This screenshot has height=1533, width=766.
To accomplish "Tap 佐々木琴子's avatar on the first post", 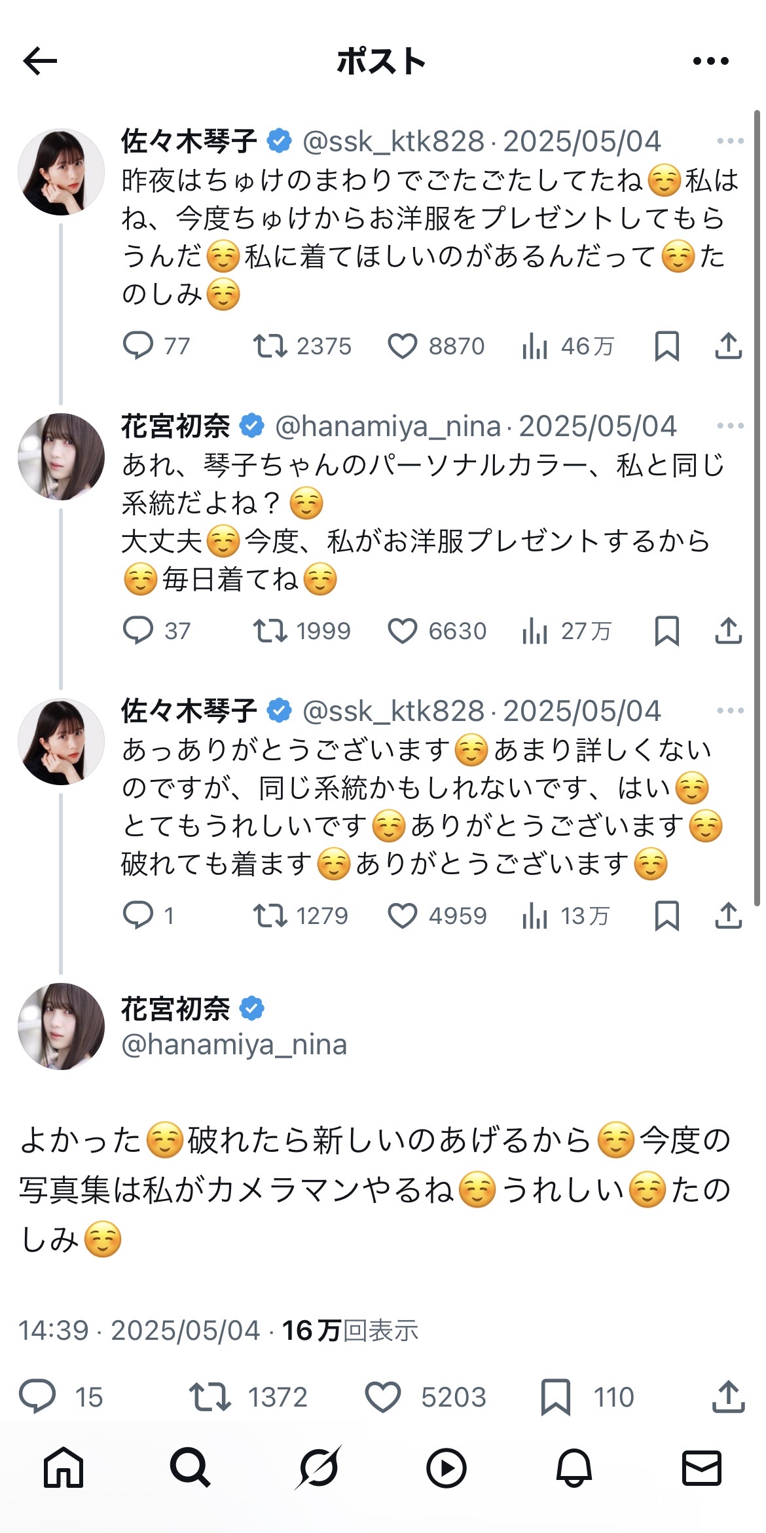I will pyautogui.click(x=61, y=172).
